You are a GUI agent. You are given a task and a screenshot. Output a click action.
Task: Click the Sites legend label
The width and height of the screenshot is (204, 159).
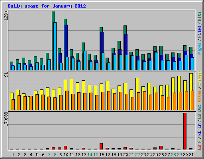(x=200, y=96)
